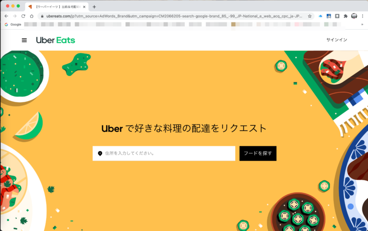Open the puzzle-piece extensions menu
The width and height of the screenshot is (368, 231).
pos(345,16)
